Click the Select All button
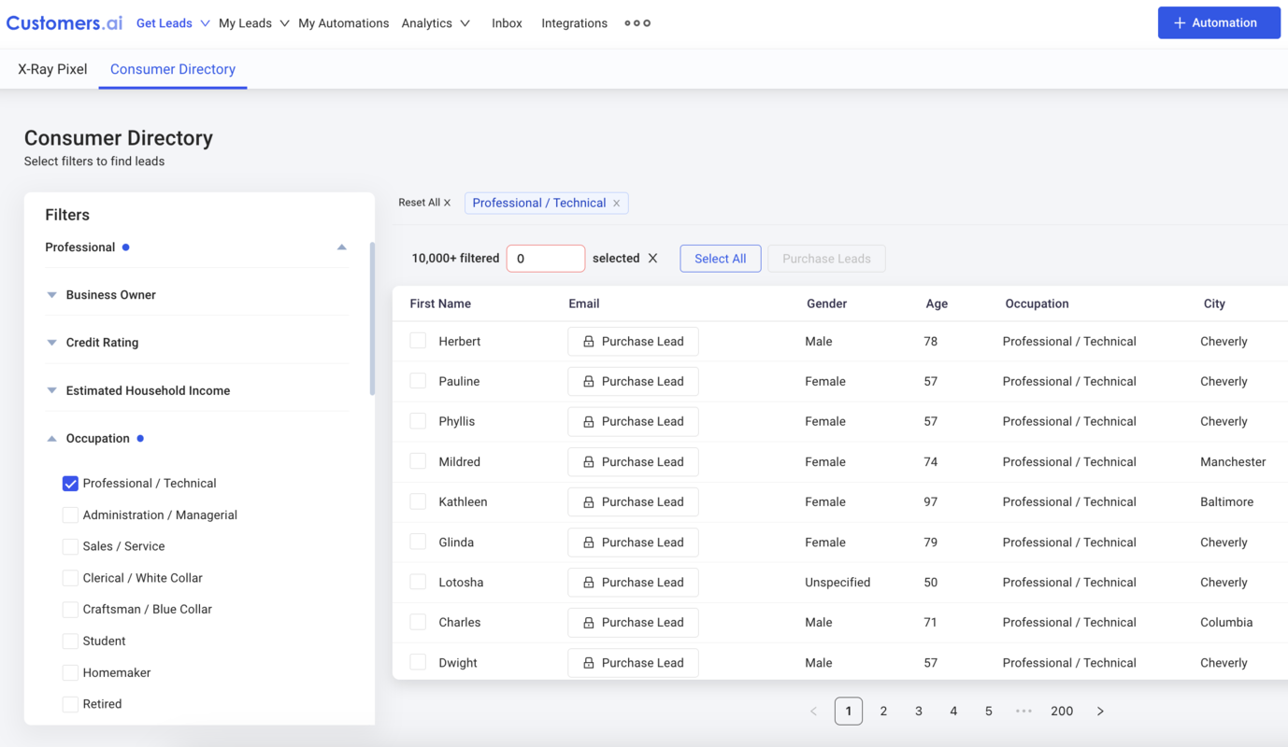The height and width of the screenshot is (747, 1288). click(x=720, y=258)
